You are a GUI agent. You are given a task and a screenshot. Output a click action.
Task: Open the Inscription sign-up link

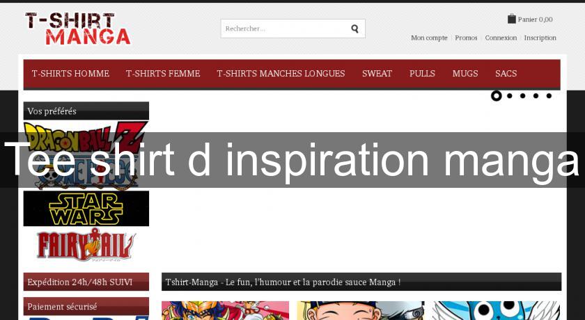[x=540, y=38]
